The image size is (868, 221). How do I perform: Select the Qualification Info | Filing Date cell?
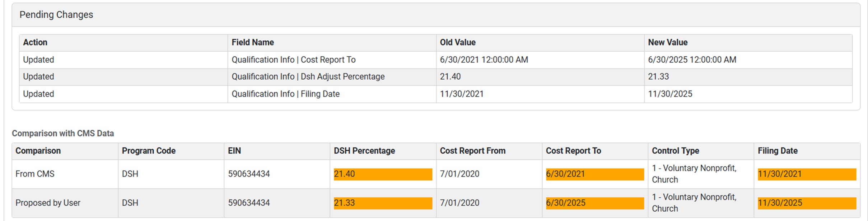[x=285, y=94]
